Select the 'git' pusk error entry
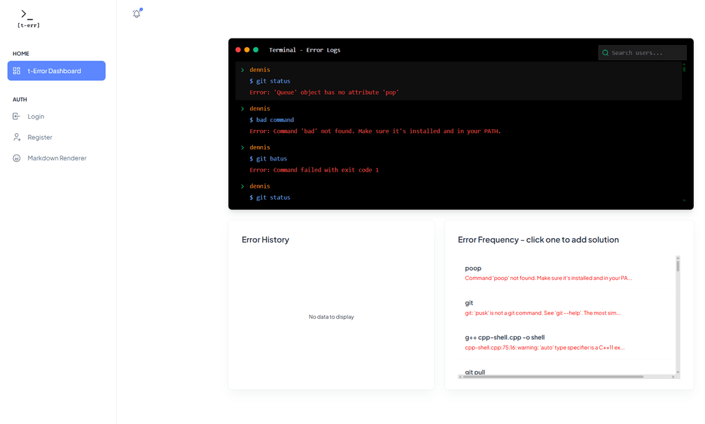Viewport: 705px width, 424px height. click(x=542, y=307)
